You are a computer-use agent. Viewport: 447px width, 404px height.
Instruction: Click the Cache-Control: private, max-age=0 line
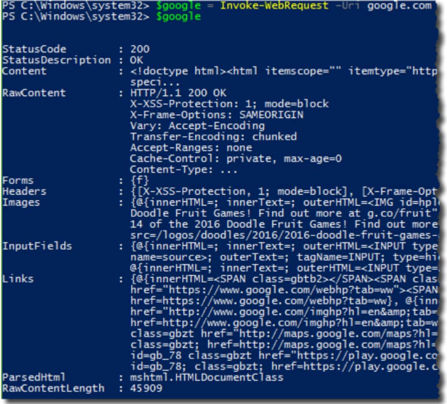236,158
